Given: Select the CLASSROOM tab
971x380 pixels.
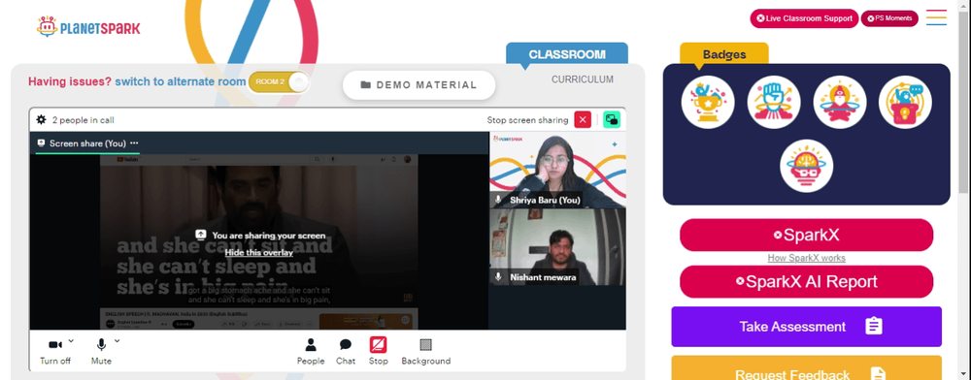Looking at the screenshot, I should click(567, 54).
